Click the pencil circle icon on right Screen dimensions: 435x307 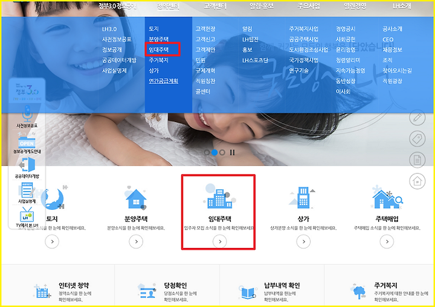pyautogui.click(x=417, y=118)
